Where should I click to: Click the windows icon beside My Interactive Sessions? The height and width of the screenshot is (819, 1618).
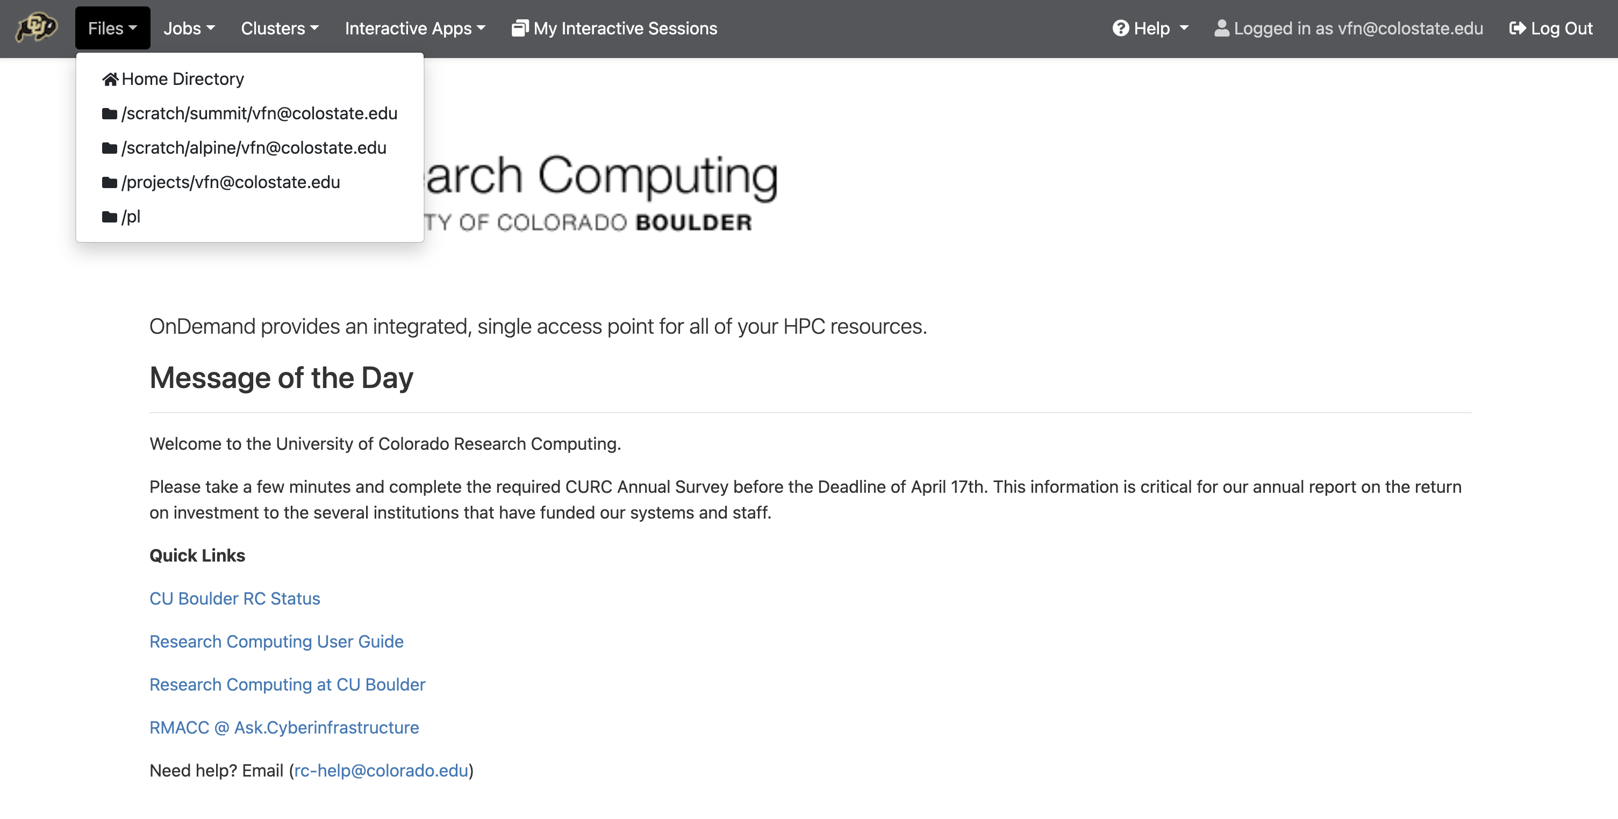tap(520, 28)
